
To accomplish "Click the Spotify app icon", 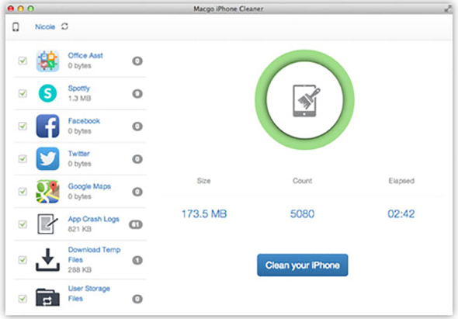I will tap(47, 93).
